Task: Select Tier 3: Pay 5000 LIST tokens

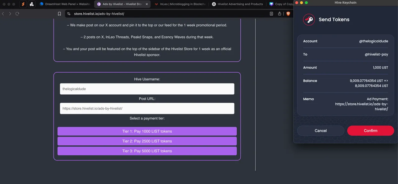Action: [x=147, y=151]
